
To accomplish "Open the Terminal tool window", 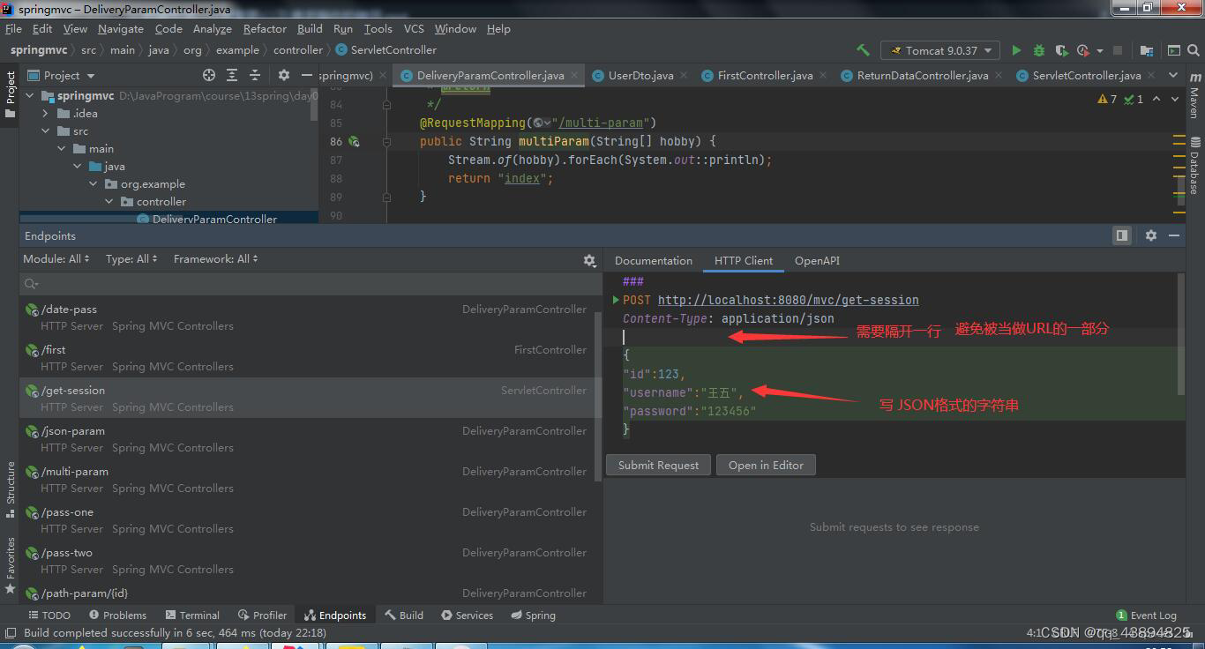I will coord(192,615).
